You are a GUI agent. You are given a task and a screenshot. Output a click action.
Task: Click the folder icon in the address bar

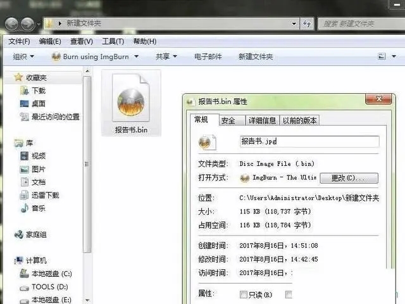click(49, 24)
